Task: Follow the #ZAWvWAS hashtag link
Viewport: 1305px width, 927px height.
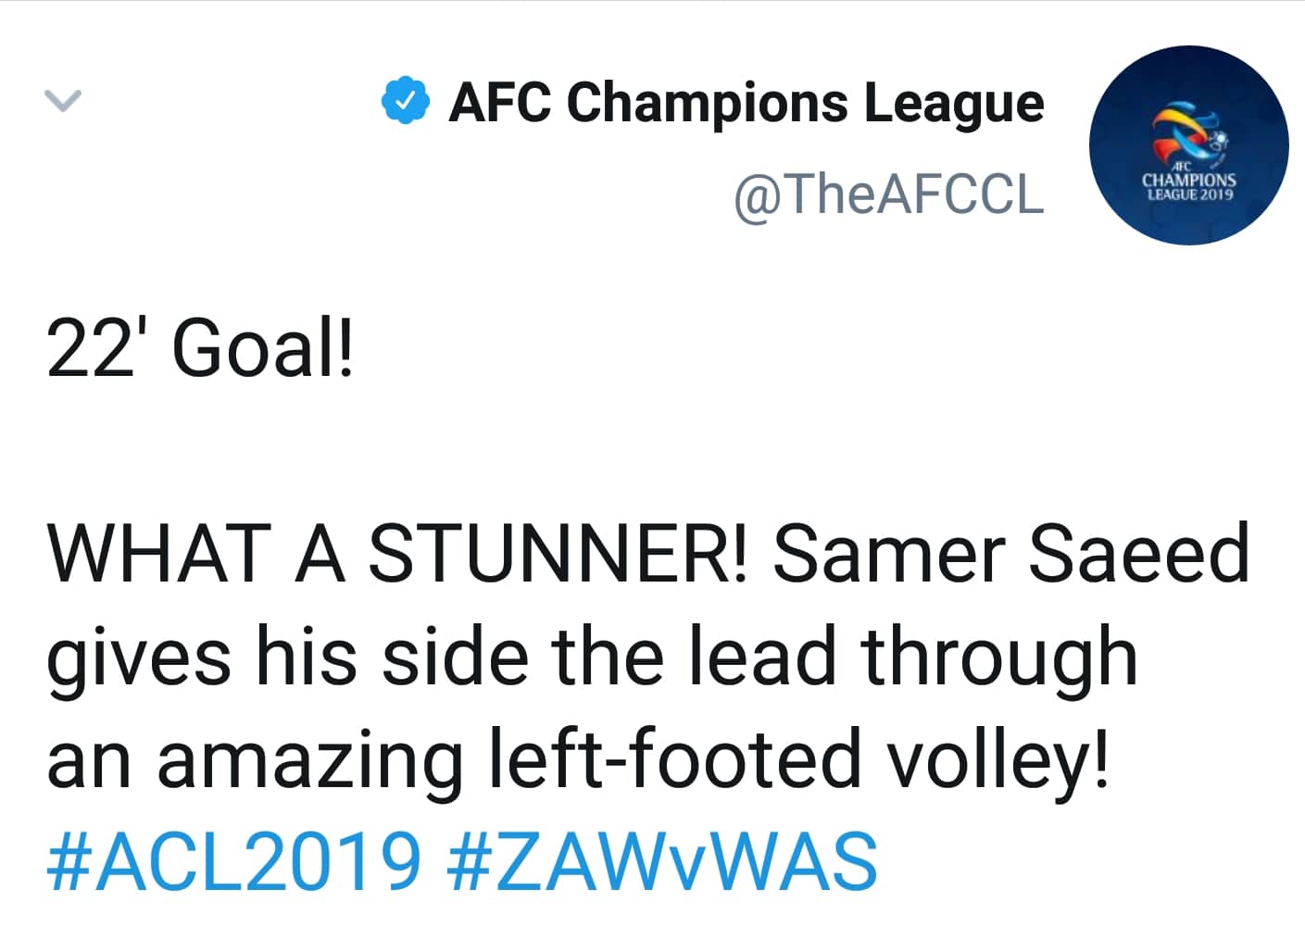Action: [661, 861]
